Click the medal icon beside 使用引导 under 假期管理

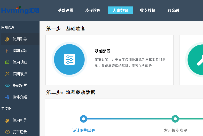7,39
